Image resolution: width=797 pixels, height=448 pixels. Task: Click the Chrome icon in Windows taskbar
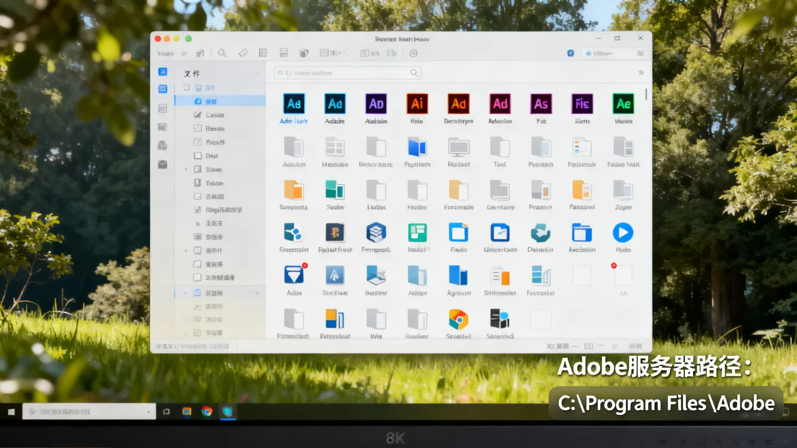(207, 411)
